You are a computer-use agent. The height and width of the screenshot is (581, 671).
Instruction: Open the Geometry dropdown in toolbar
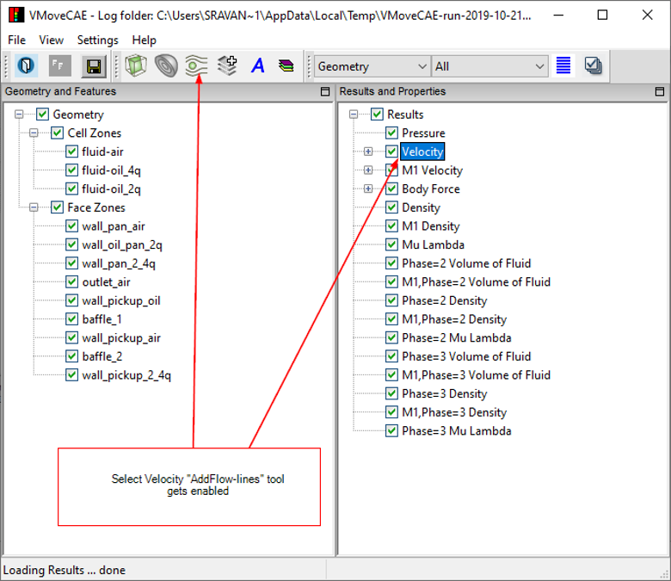click(x=372, y=66)
